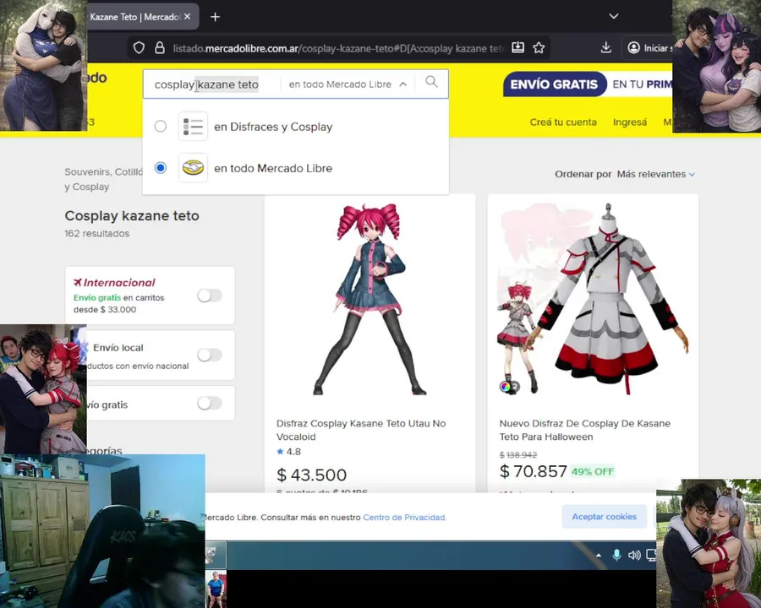Click the 'Internacional' filter label
The height and width of the screenshot is (608, 761).
(114, 282)
